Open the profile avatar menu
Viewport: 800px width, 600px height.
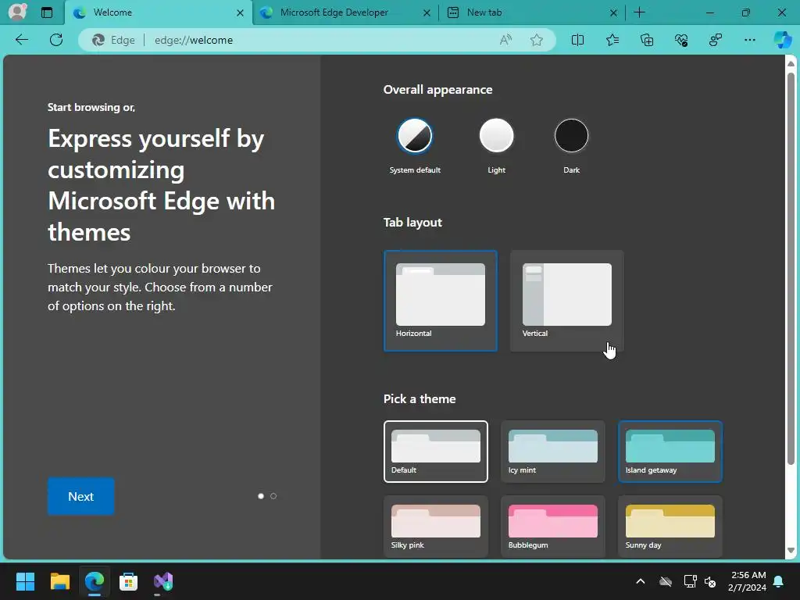click(17, 12)
